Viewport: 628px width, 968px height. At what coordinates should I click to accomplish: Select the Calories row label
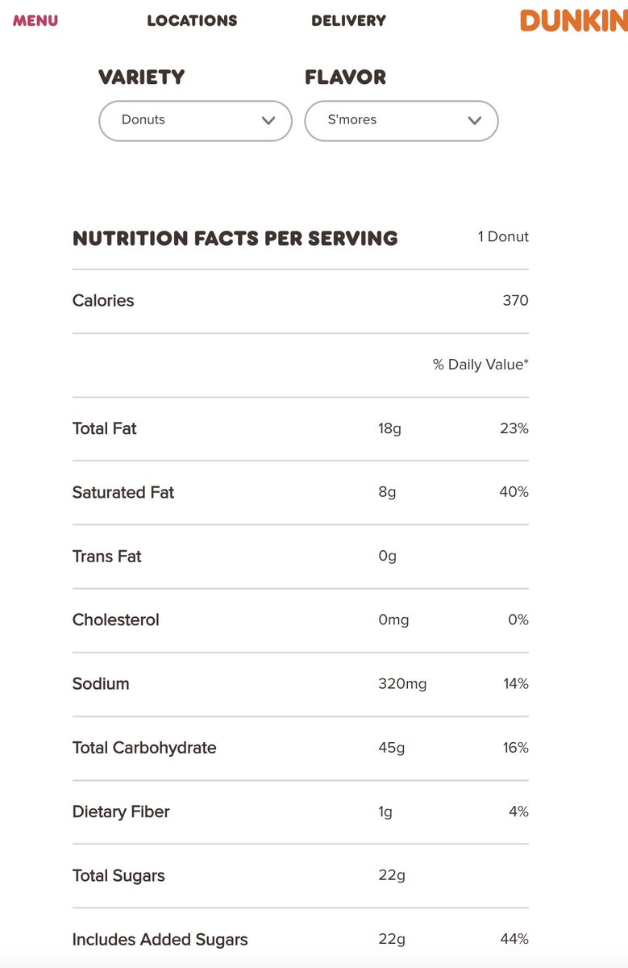tap(103, 301)
